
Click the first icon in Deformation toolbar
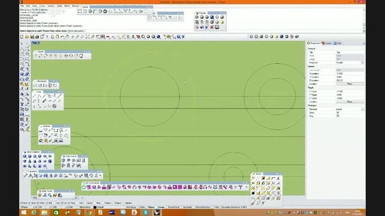63,160
